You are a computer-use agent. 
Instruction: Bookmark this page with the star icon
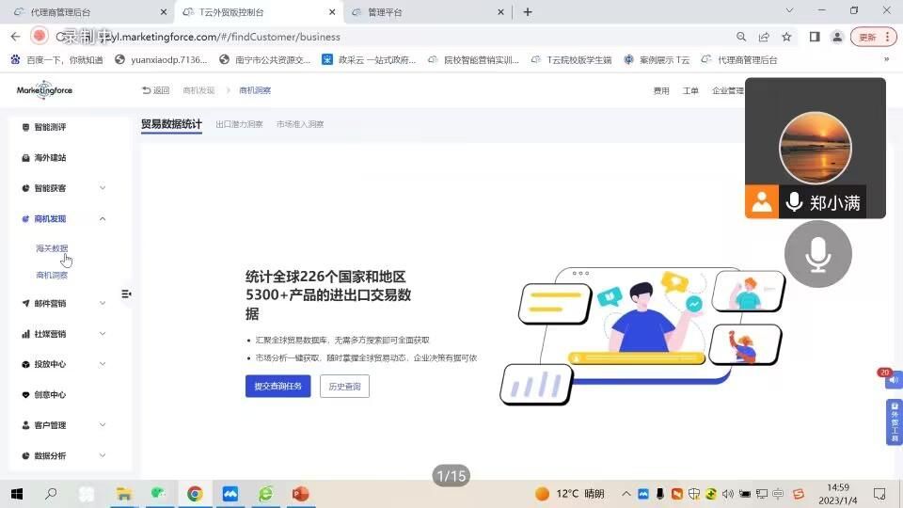pos(786,37)
